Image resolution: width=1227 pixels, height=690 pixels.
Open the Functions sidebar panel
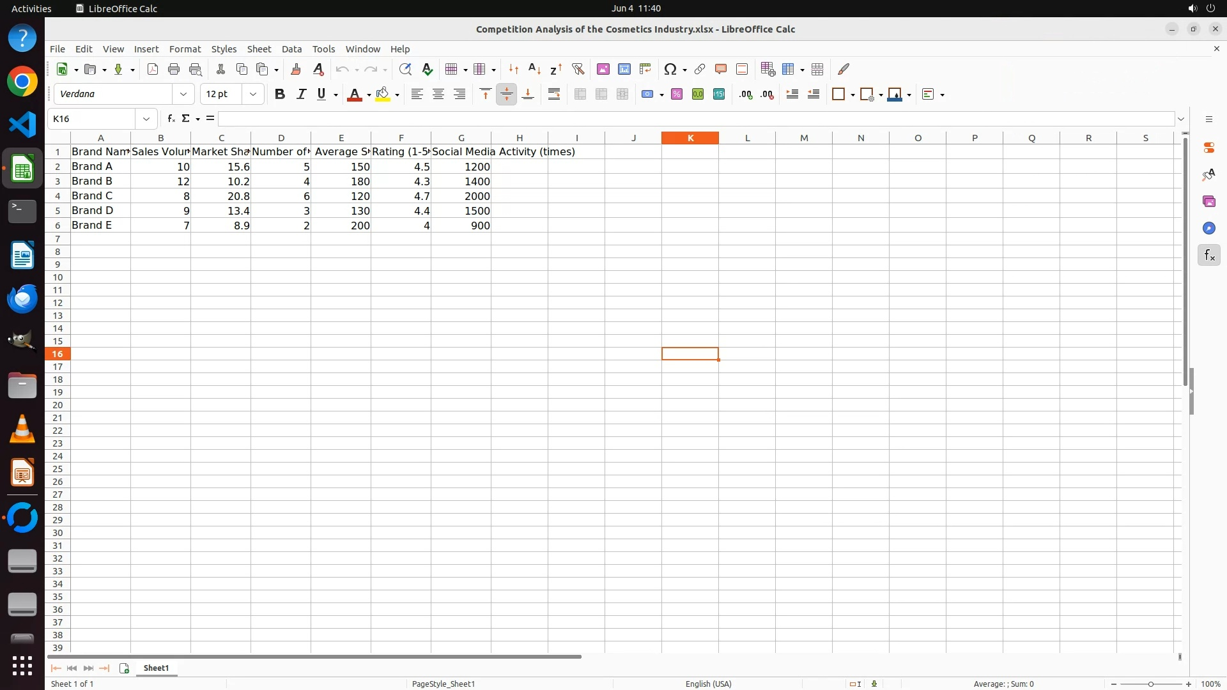(x=1208, y=256)
